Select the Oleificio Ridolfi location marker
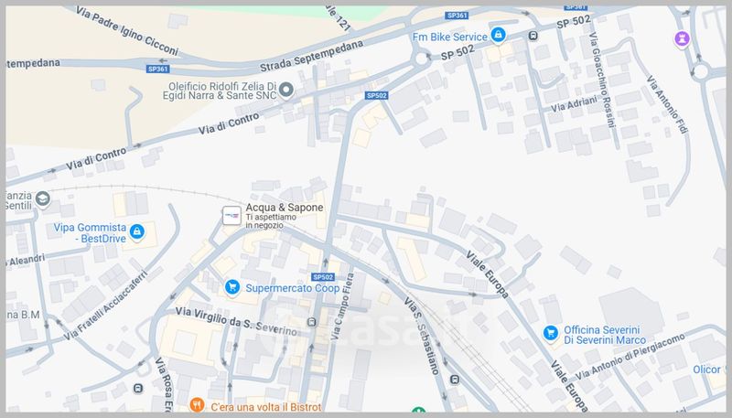 point(286,90)
